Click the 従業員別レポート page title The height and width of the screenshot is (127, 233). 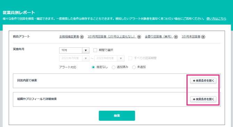click(x=19, y=13)
